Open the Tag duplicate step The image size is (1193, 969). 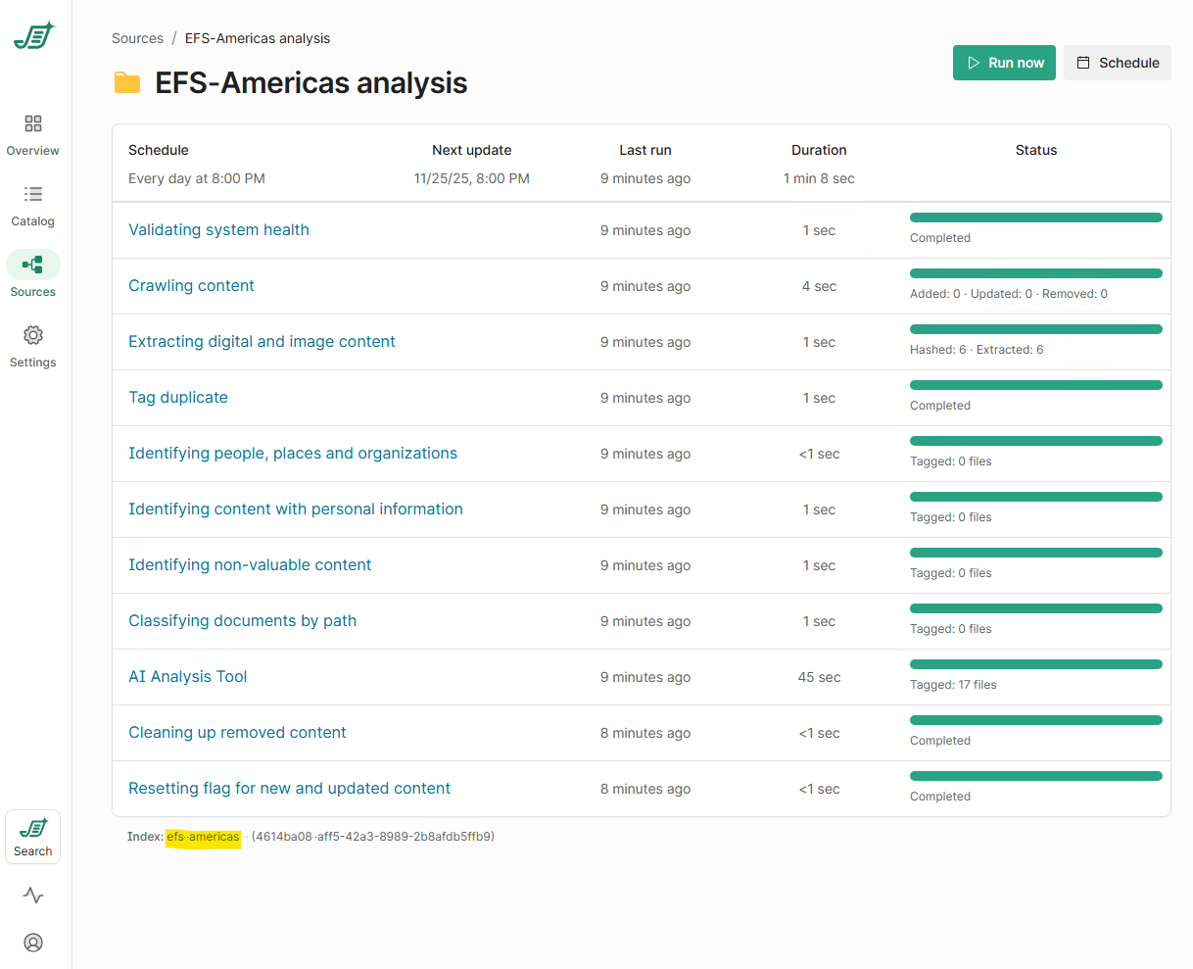[178, 397]
